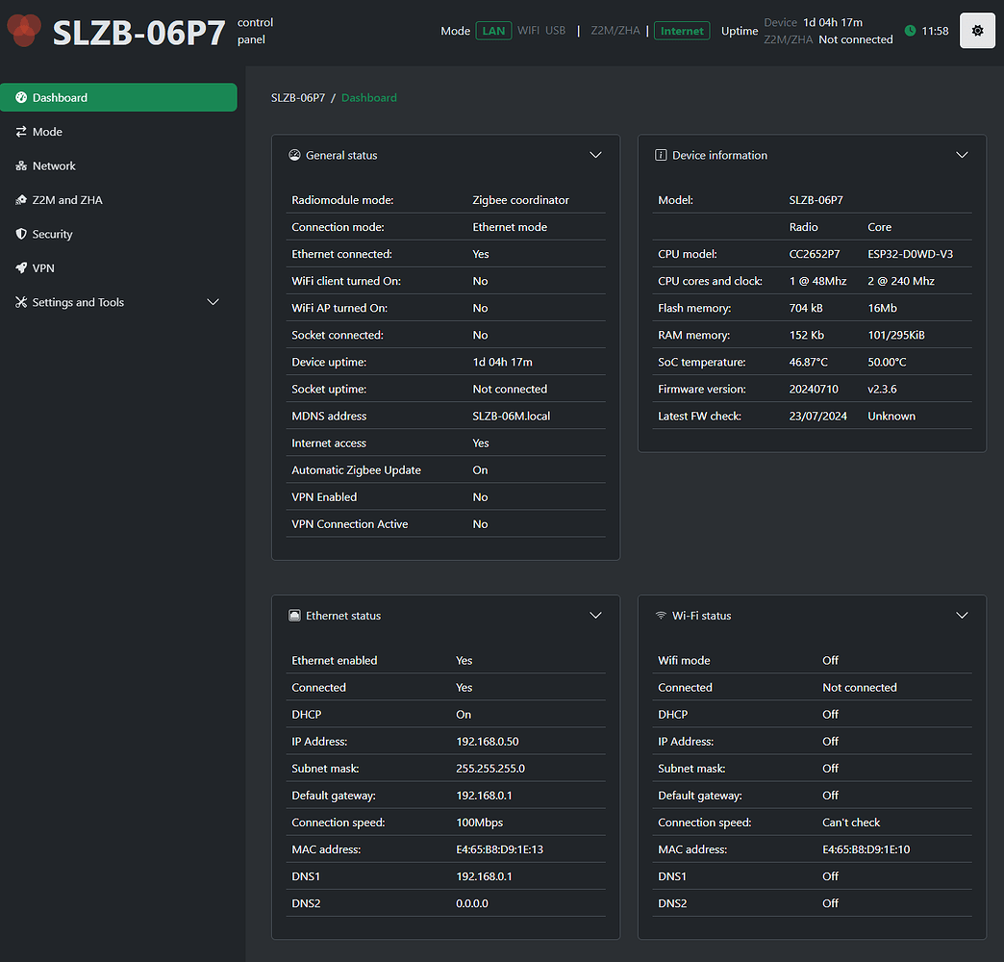Switch device mode to USB
The width and height of the screenshot is (1004, 962).
coord(555,30)
